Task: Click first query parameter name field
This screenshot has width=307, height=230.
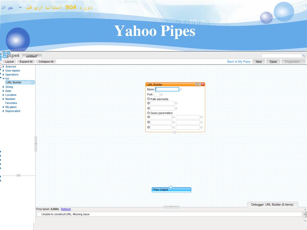Action: point(161,117)
